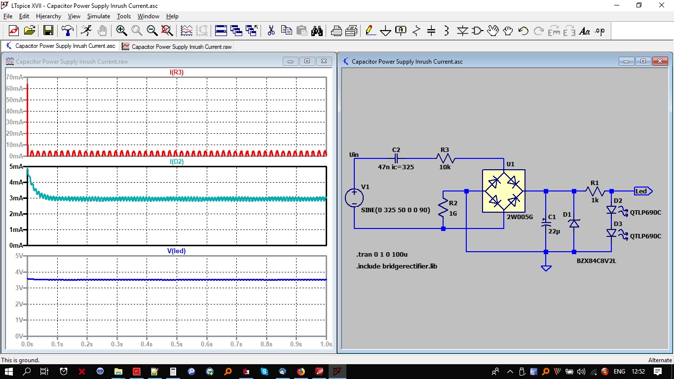The image size is (674, 379).
Task: Click the Copy toolbar icon
Action: (x=286, y=31)
